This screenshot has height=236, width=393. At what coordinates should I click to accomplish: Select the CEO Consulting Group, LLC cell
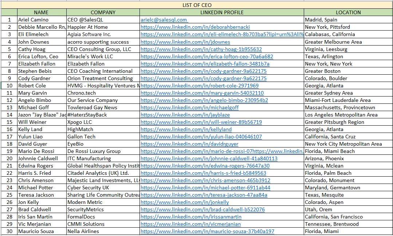[103, 49]
